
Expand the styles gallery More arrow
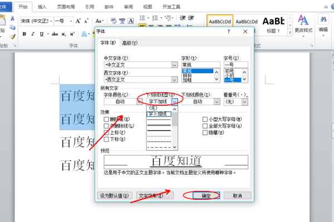pos(290,33)
